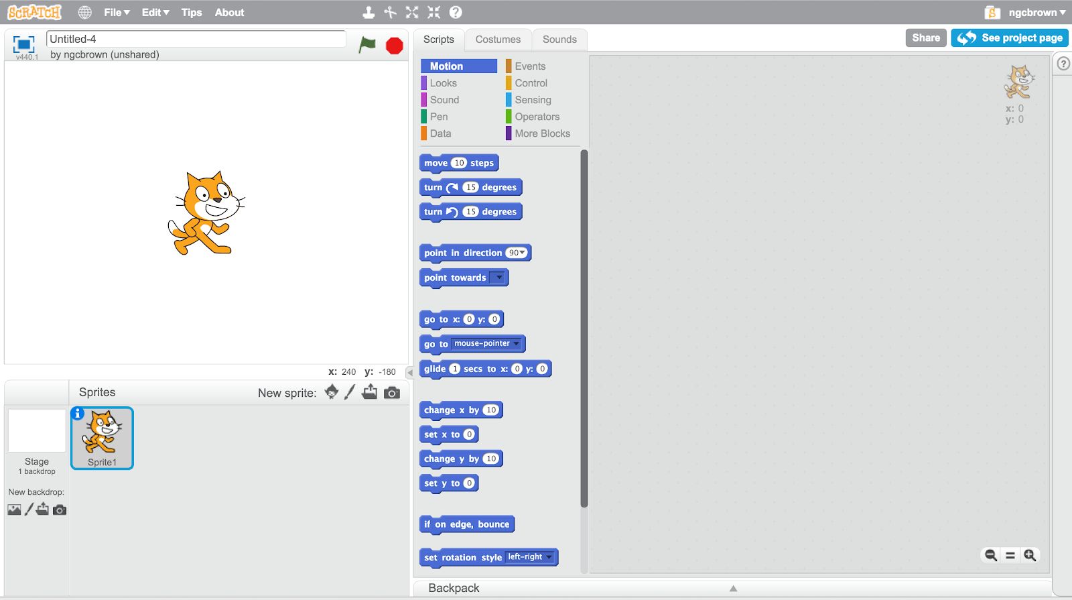Click the user account folder icon
1072x600 pixels.
point(992,12)
